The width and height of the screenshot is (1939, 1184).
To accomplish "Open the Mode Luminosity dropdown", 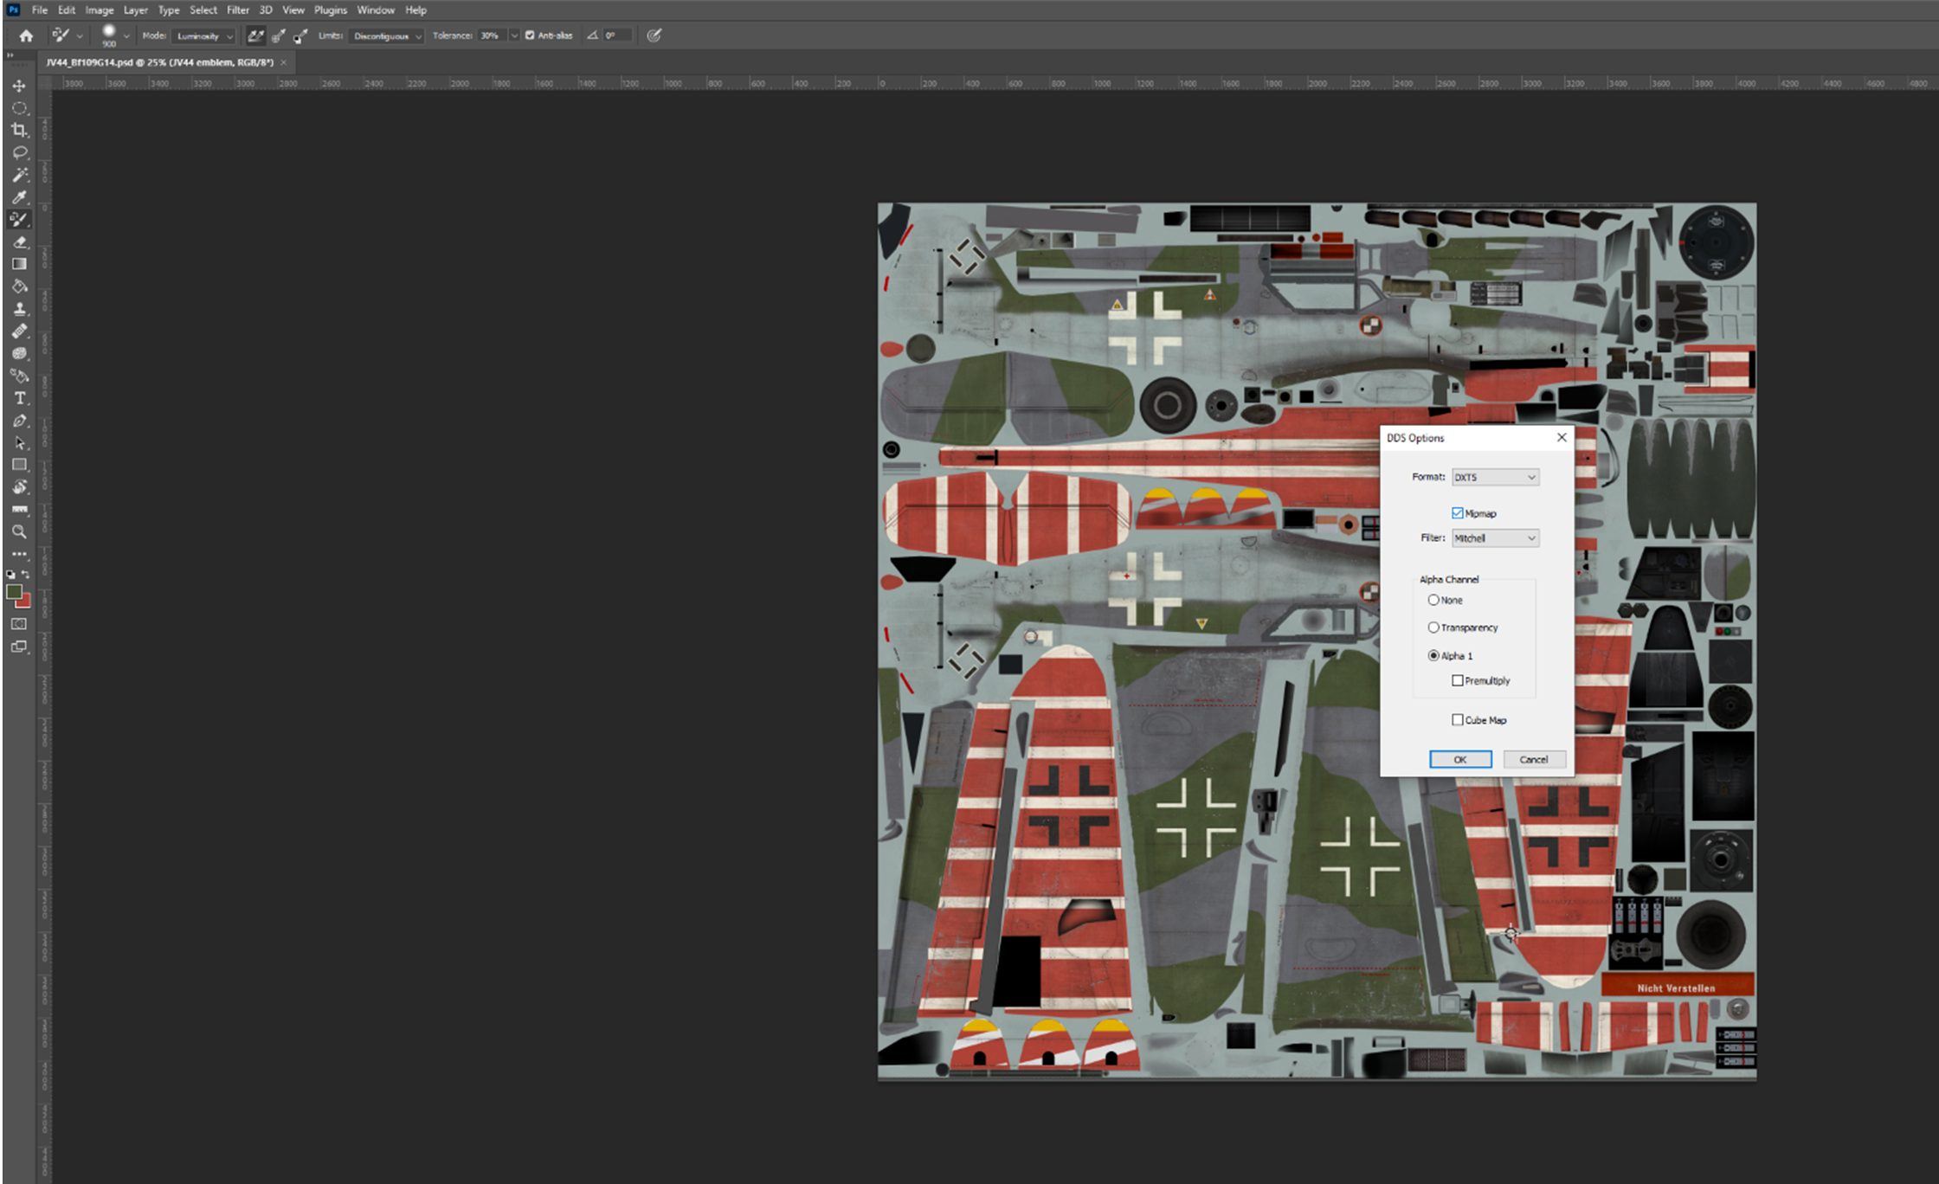I will click(204, 36).
